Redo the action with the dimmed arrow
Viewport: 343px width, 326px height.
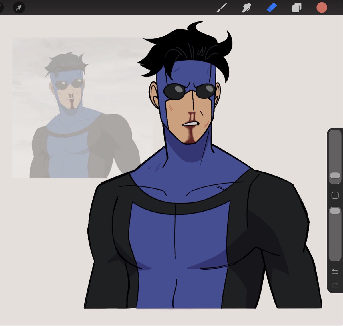[x=335, y=285]
